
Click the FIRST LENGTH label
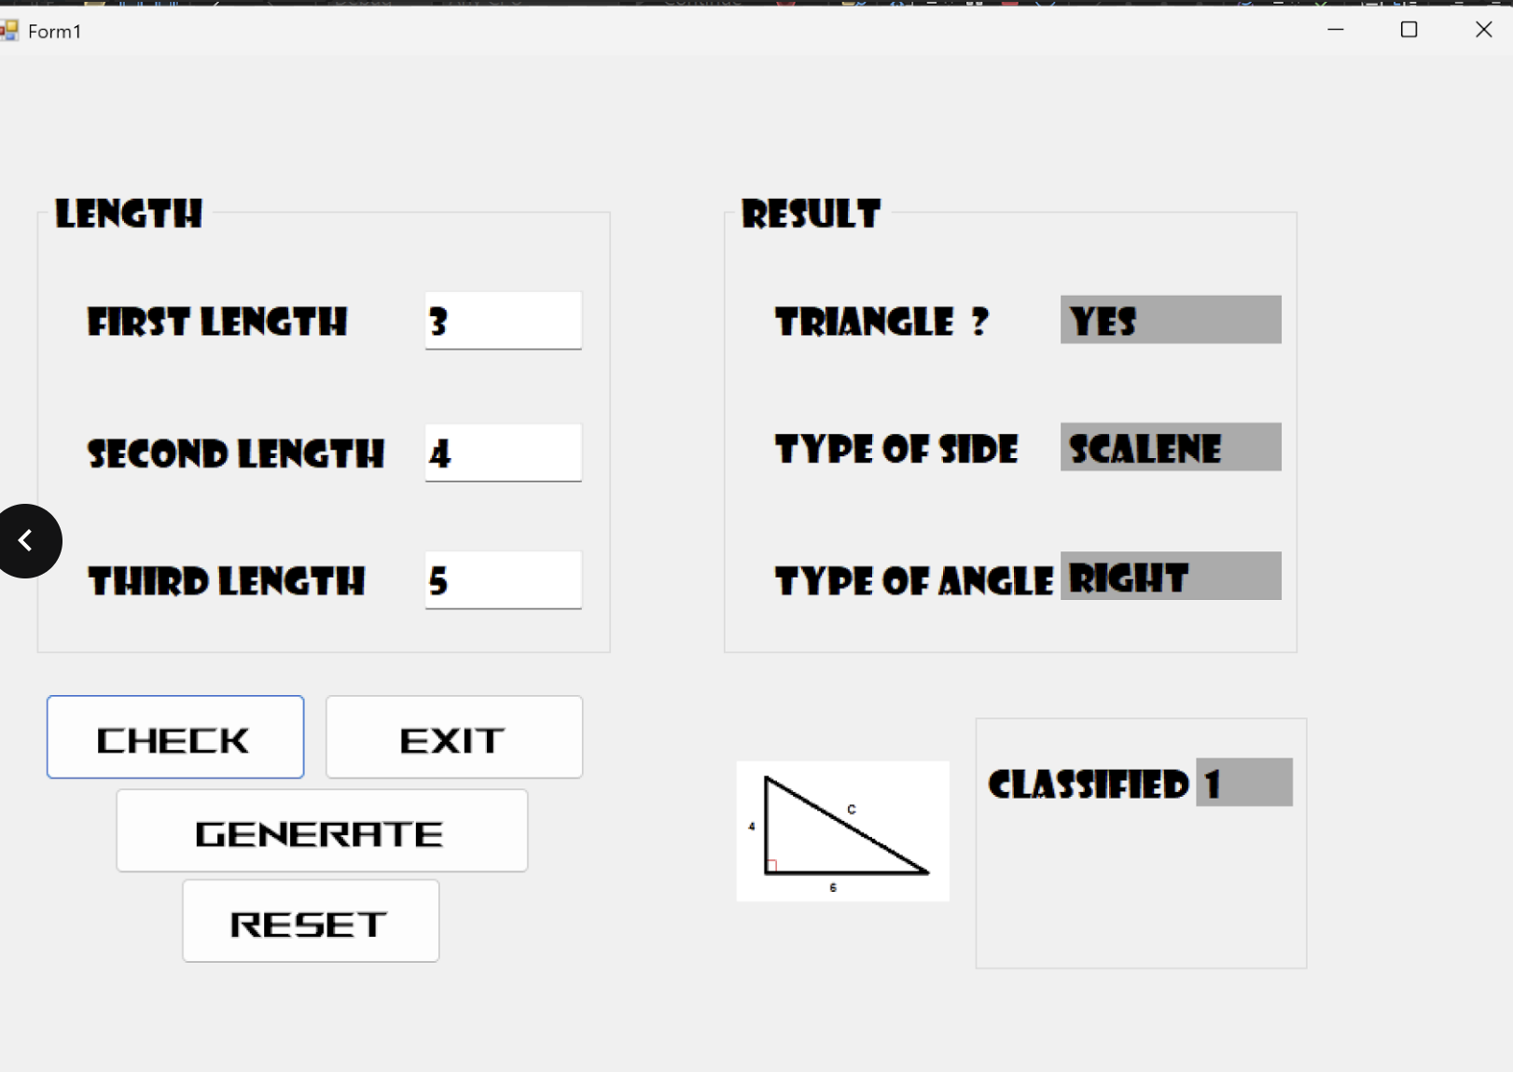tap(217, 322)
